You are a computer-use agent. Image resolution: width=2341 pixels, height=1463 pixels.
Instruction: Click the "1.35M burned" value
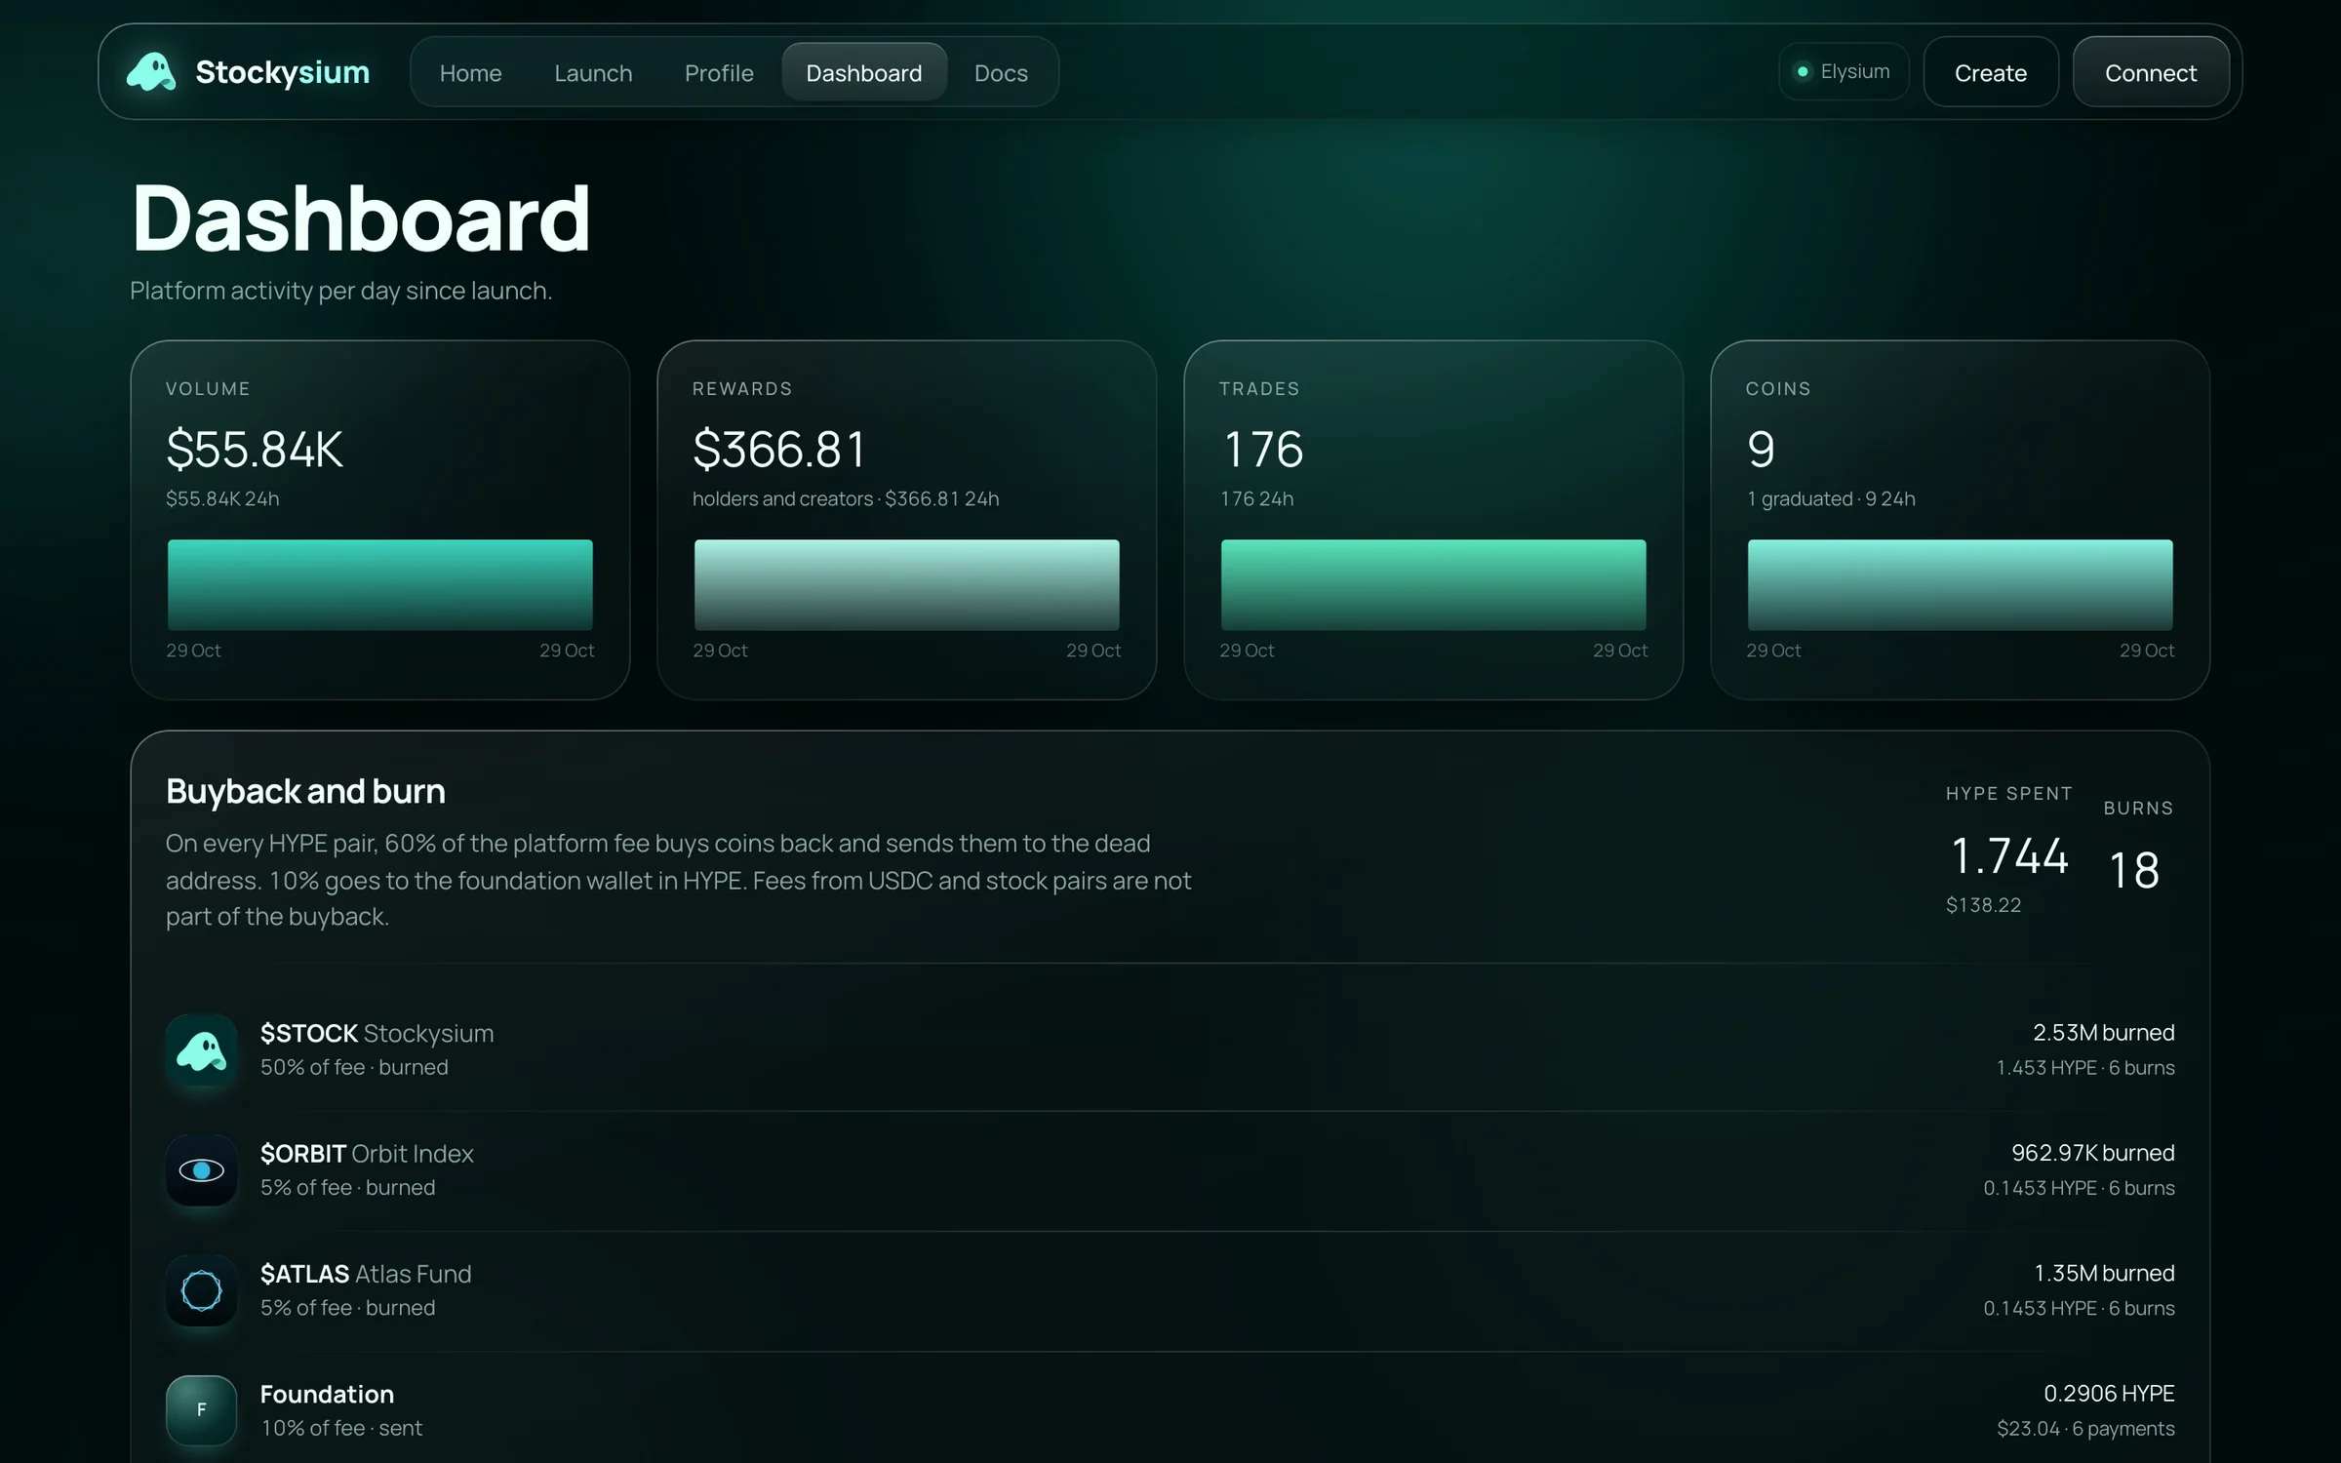2104,1274
